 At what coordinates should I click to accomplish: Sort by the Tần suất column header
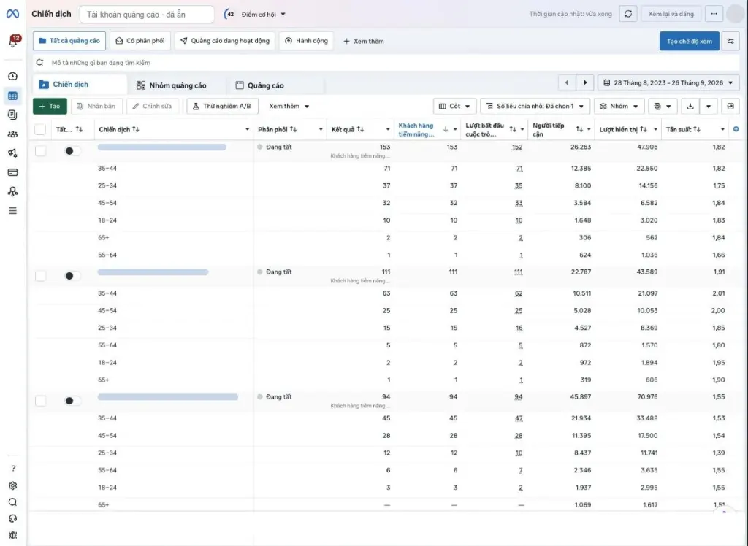[683, 129]
